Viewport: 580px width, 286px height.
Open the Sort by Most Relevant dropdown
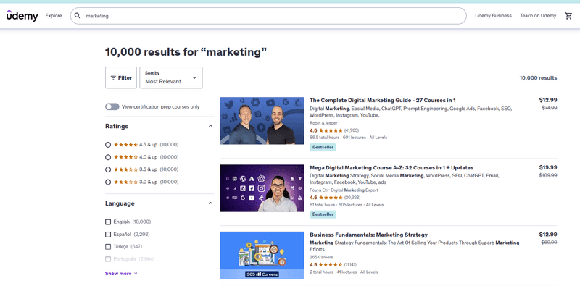(171, 77)
